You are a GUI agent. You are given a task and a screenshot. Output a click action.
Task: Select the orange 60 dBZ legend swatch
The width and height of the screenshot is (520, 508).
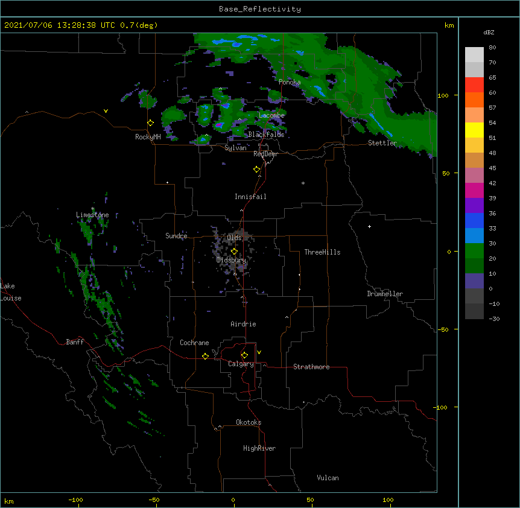[x=474, y=100]
